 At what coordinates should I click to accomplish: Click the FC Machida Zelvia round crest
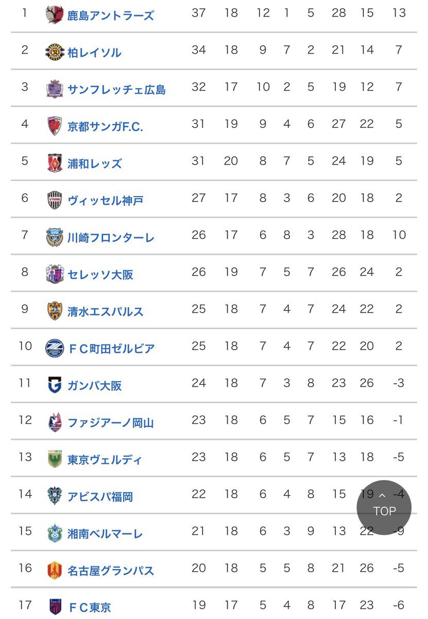tap(54, 348)
